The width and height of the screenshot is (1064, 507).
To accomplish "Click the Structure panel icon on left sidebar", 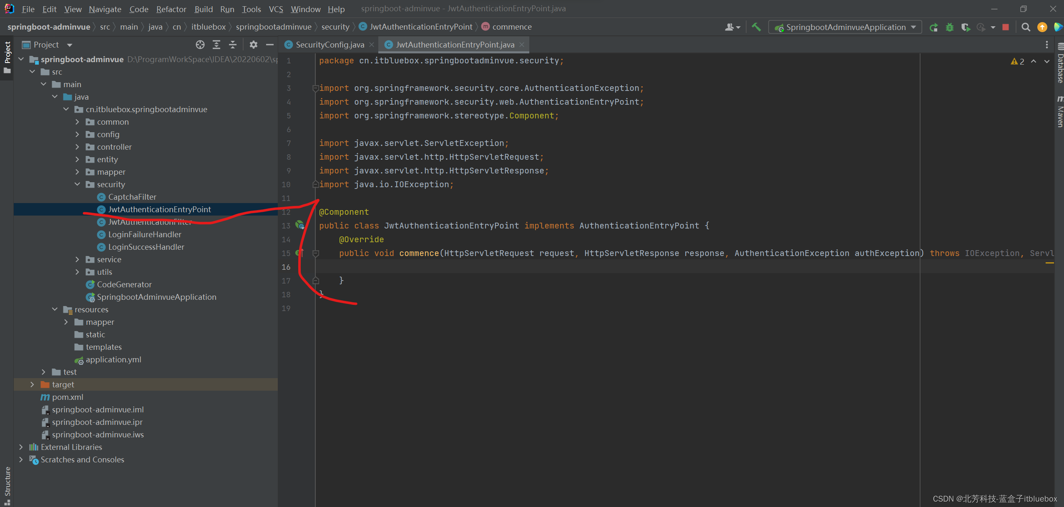I will pos(8,485).
